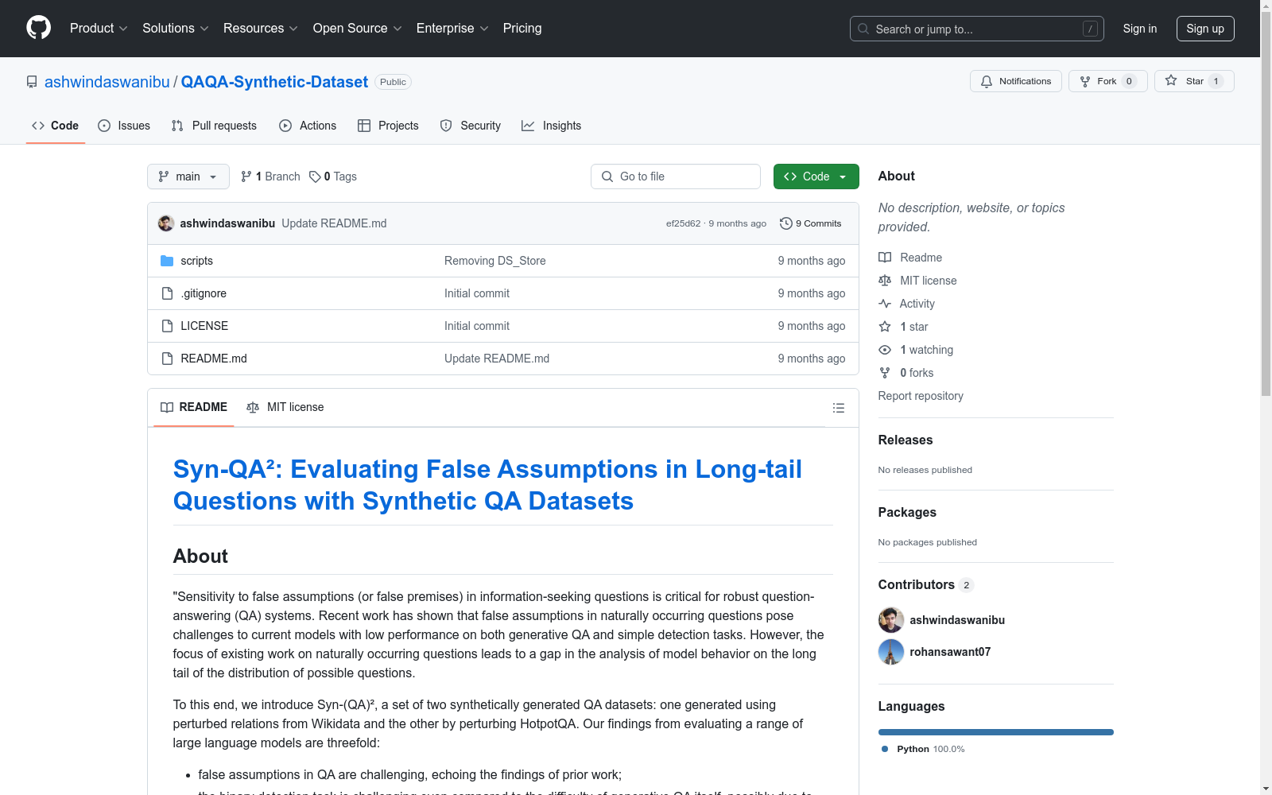Screen dimensions: 1272x795
Task: Click the branch icon next to 1 Branch
Action: click(246, 176)
